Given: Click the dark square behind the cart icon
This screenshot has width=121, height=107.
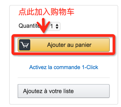Looking at the screenshot, I should coord(25,45).
